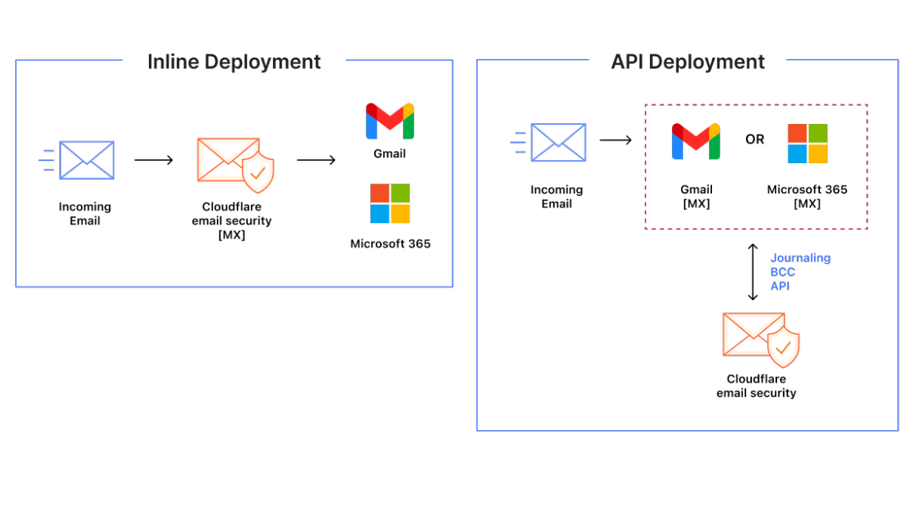Click the "Journaling" text
This screenshot has height=529, width=907.
(x=800, y=258)
